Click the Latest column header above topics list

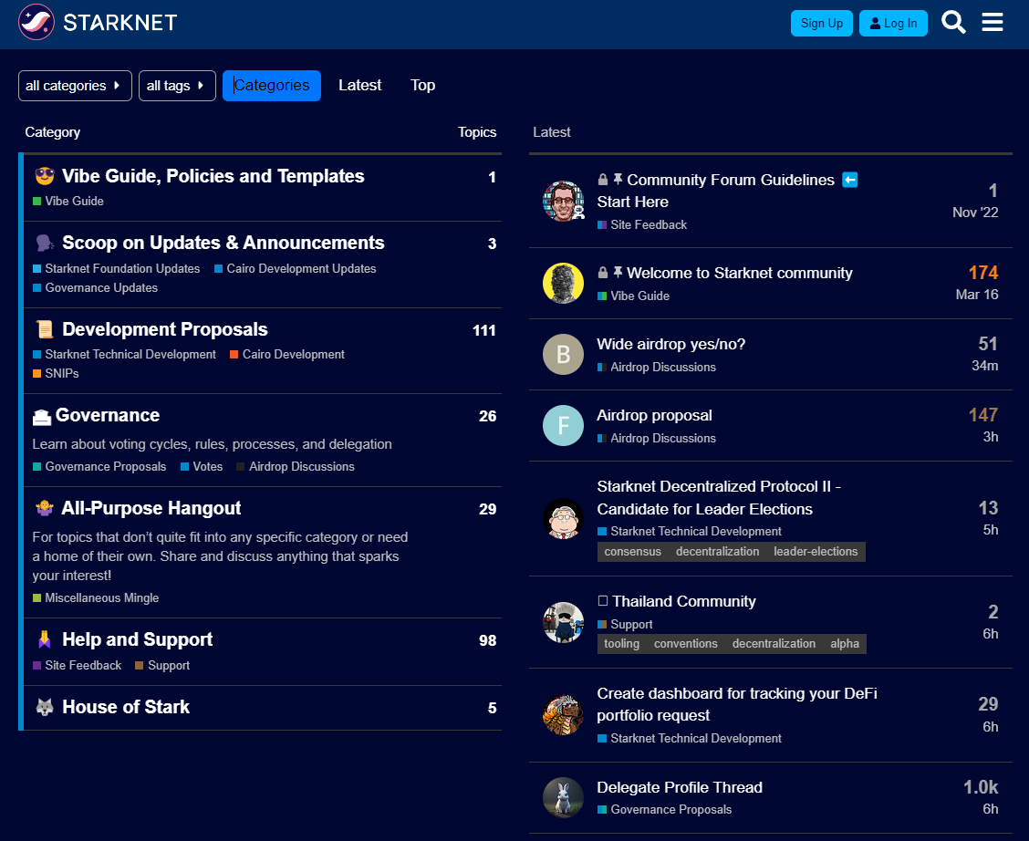551,132
